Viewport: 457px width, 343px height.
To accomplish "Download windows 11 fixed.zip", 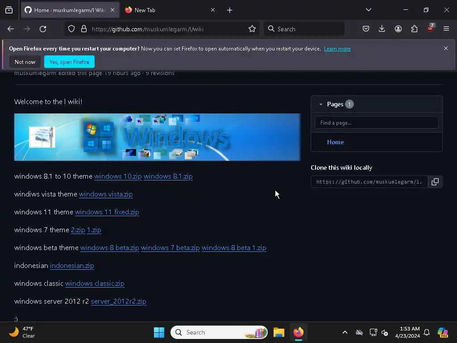I will click(107, 212).
